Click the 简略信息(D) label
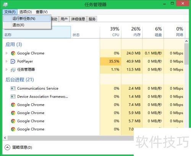Image resolution: width=191 pixels, height=156 pixels. click(22, 147)
